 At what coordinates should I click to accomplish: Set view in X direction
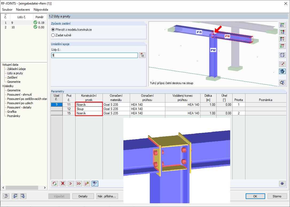point(282,25)
